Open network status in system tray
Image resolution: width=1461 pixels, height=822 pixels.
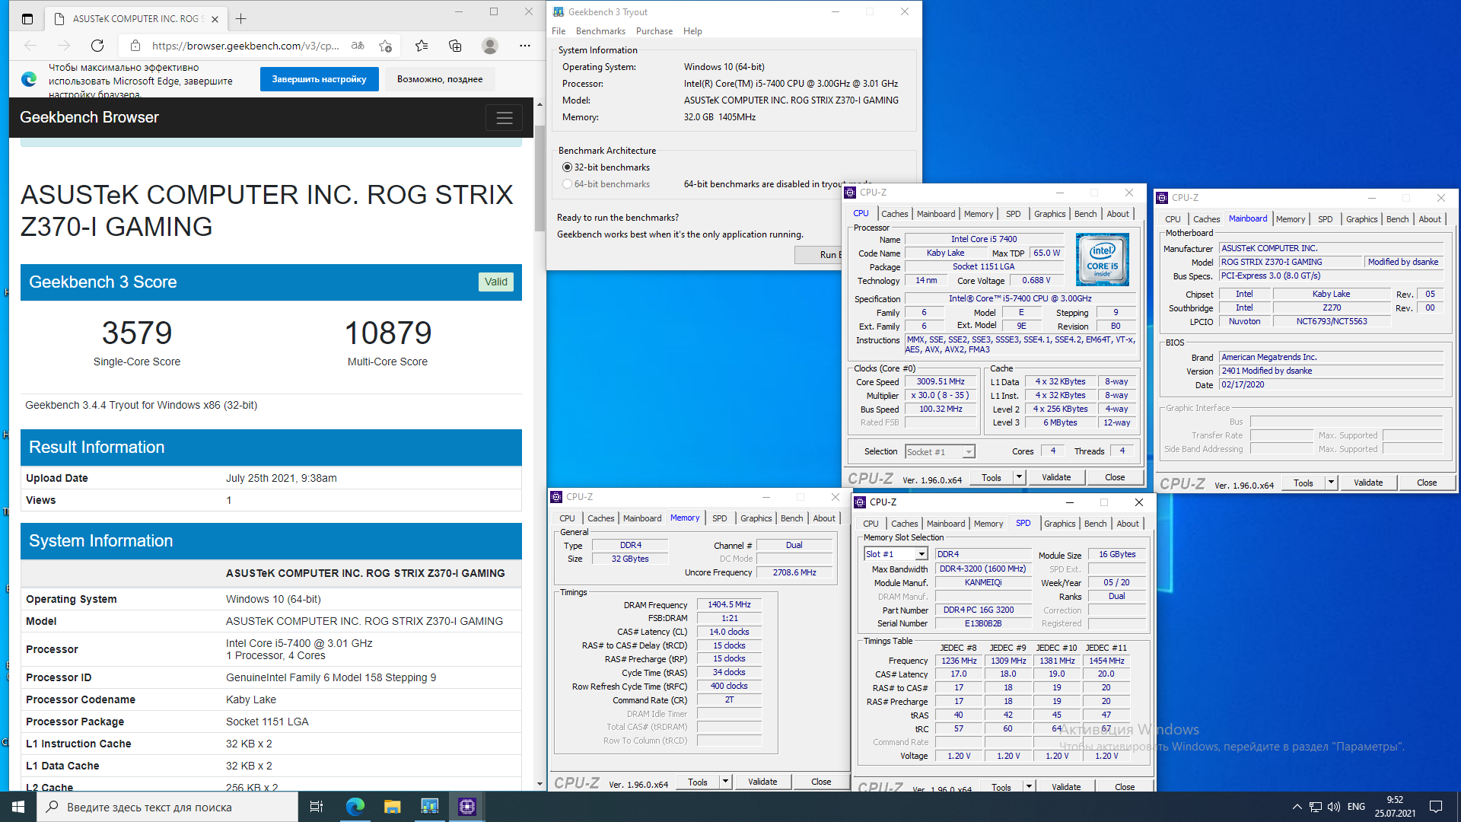(1315, 807)
